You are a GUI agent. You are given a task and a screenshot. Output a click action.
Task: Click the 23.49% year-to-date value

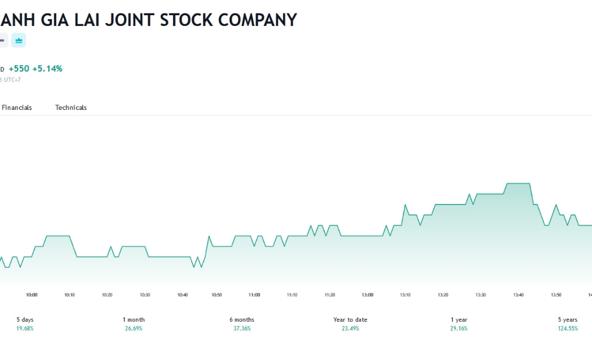tap(350, 329)
